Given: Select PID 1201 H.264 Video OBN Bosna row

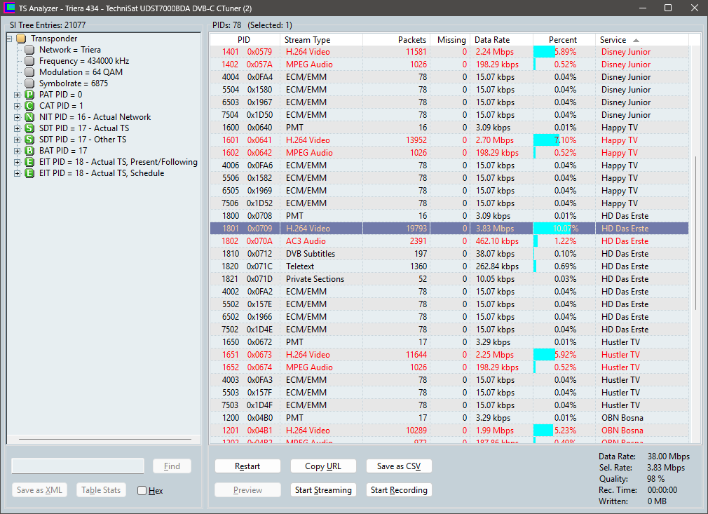Looking at the screenshot, I should (x=449, y=431).
